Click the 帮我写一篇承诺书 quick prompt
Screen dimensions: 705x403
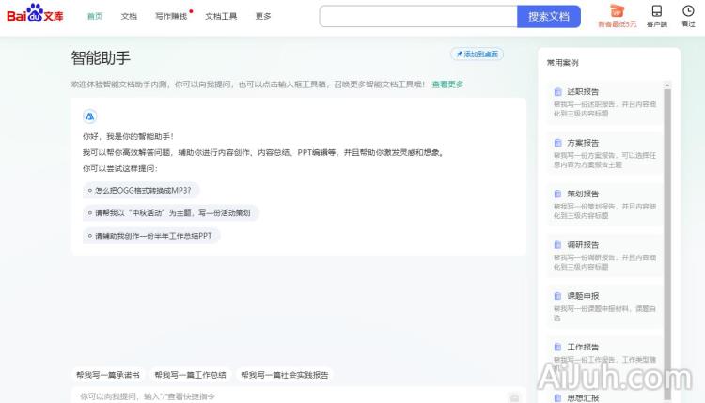point(107,375)
